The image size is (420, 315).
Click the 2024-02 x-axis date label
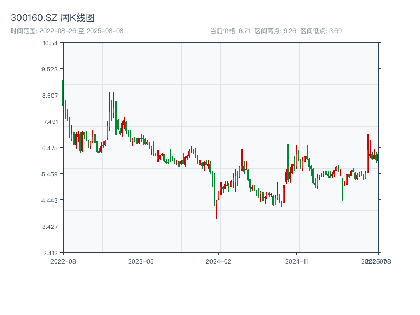click(x=219, y=261)
